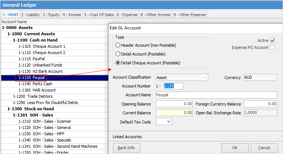
Task: Select 1-1320 SOH - Sales - General
Action: [x=55, y=128]
